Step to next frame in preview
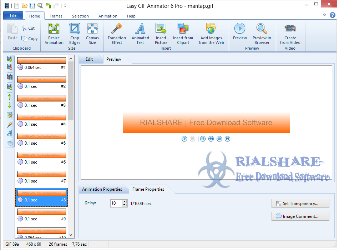This screenshot has width=339, height=250. [219, 139]
